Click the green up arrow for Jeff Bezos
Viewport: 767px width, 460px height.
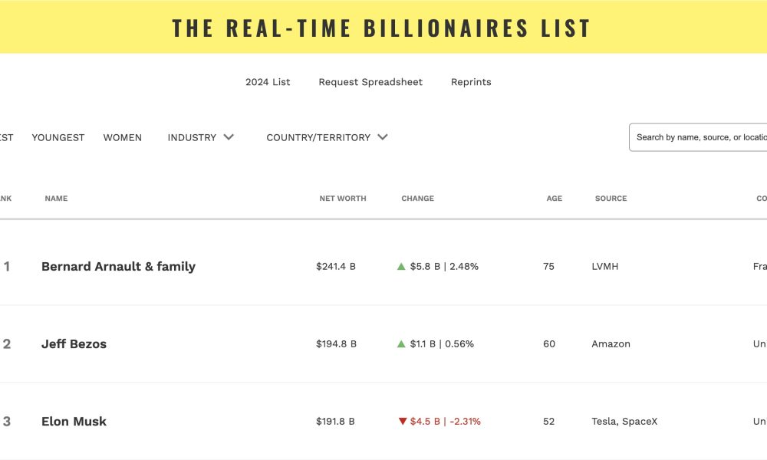pyautogui.click(x=401, y=344)
